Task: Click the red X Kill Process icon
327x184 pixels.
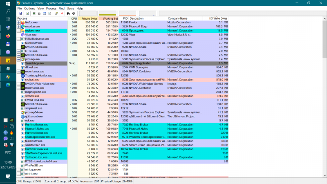Action: pyautogui.click(x=62, y=13)
